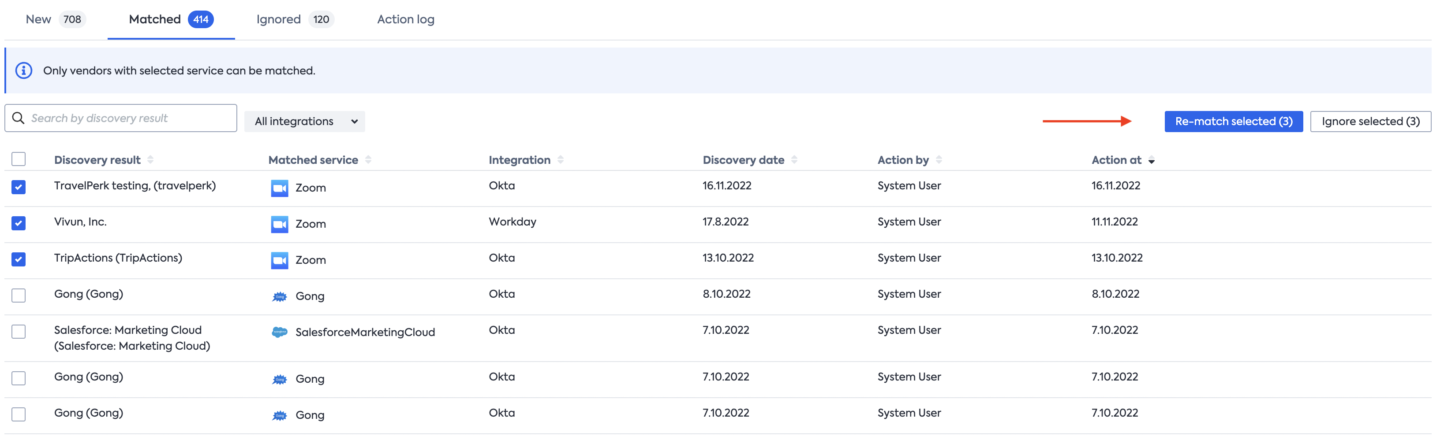Check the Salesforce: Marketing Cloud row checkbox
Image resolution: width=1444 pixels, height=436 pixels.
tap(19, 332)
